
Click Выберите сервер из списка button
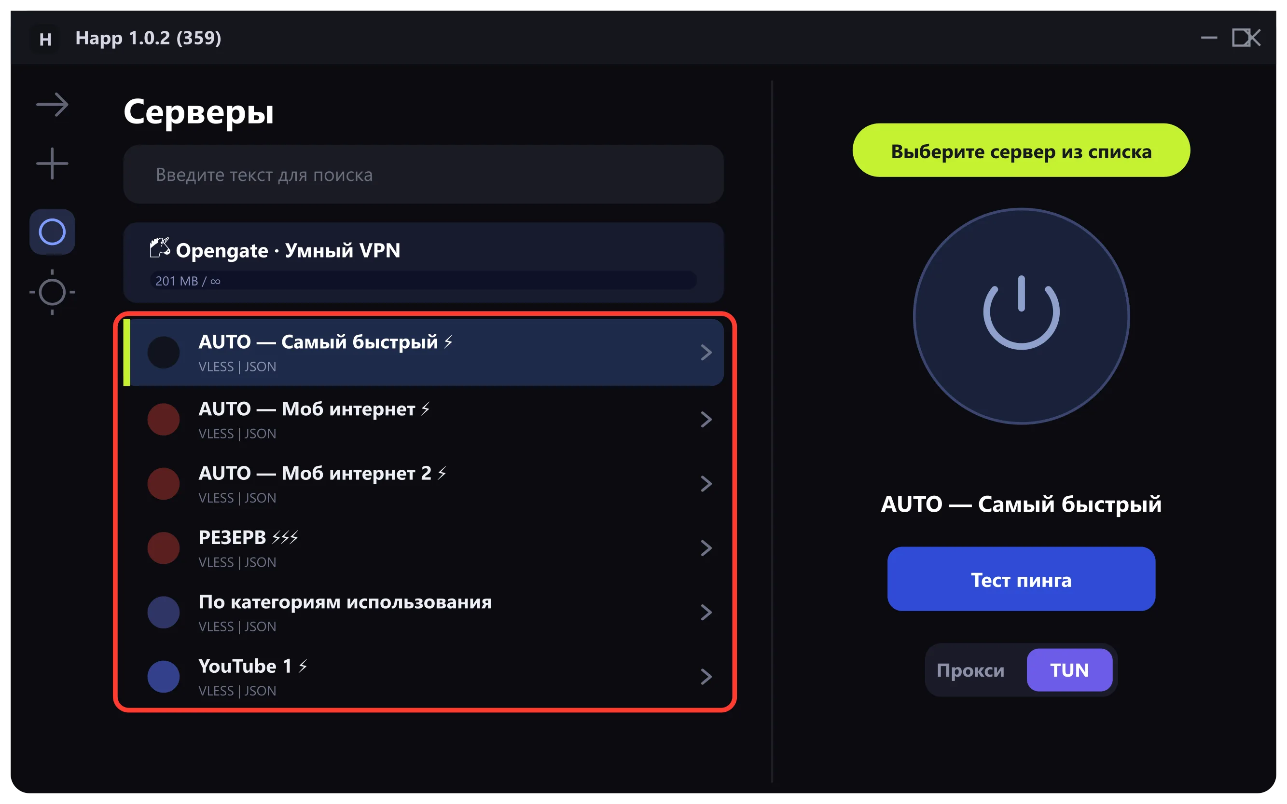[1021, 150]
